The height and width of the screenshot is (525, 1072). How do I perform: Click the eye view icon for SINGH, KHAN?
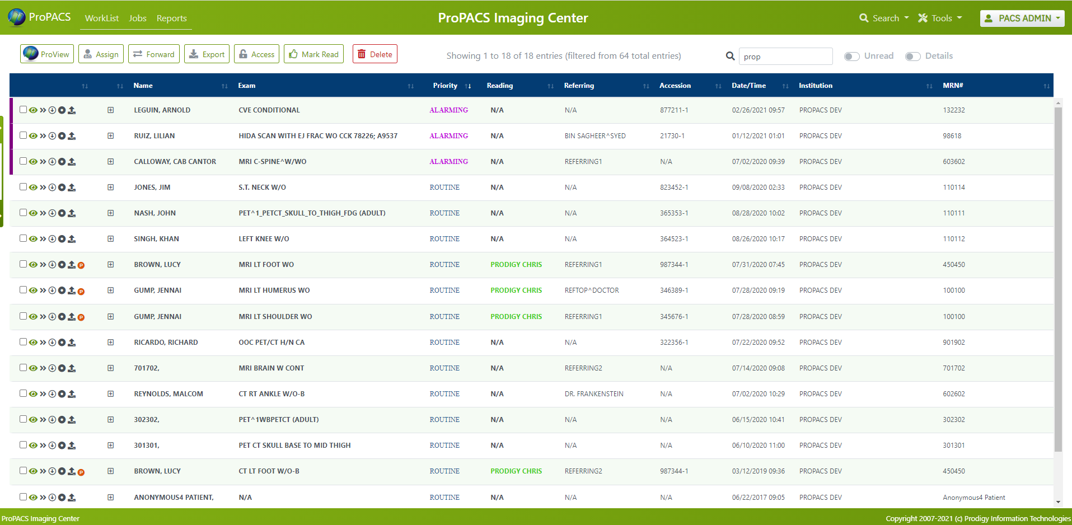[x=34, y=239]
